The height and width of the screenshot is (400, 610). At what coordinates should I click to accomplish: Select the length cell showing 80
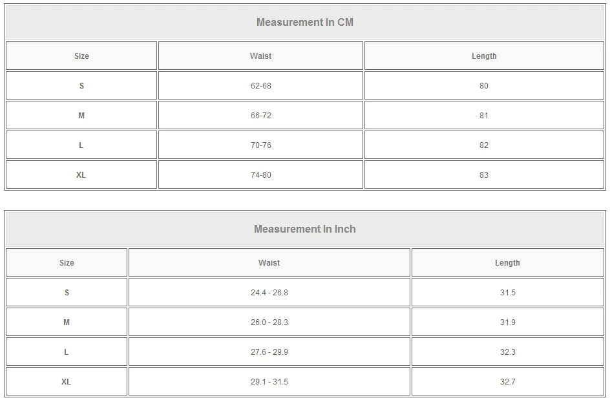pos(484,86)
